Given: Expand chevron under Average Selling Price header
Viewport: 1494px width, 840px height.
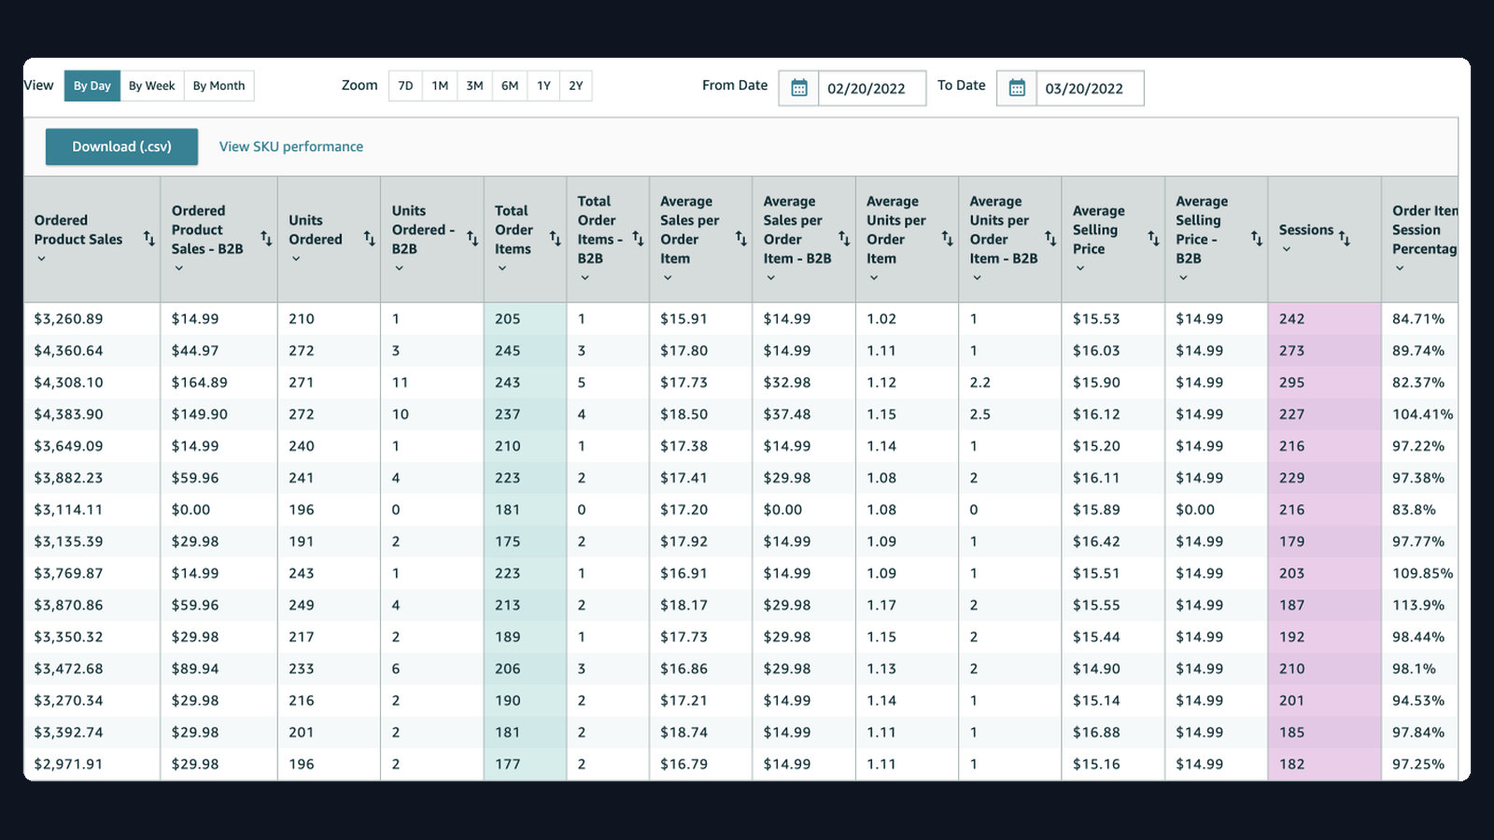Looking at the screenshot, I should click(1080, 268).
